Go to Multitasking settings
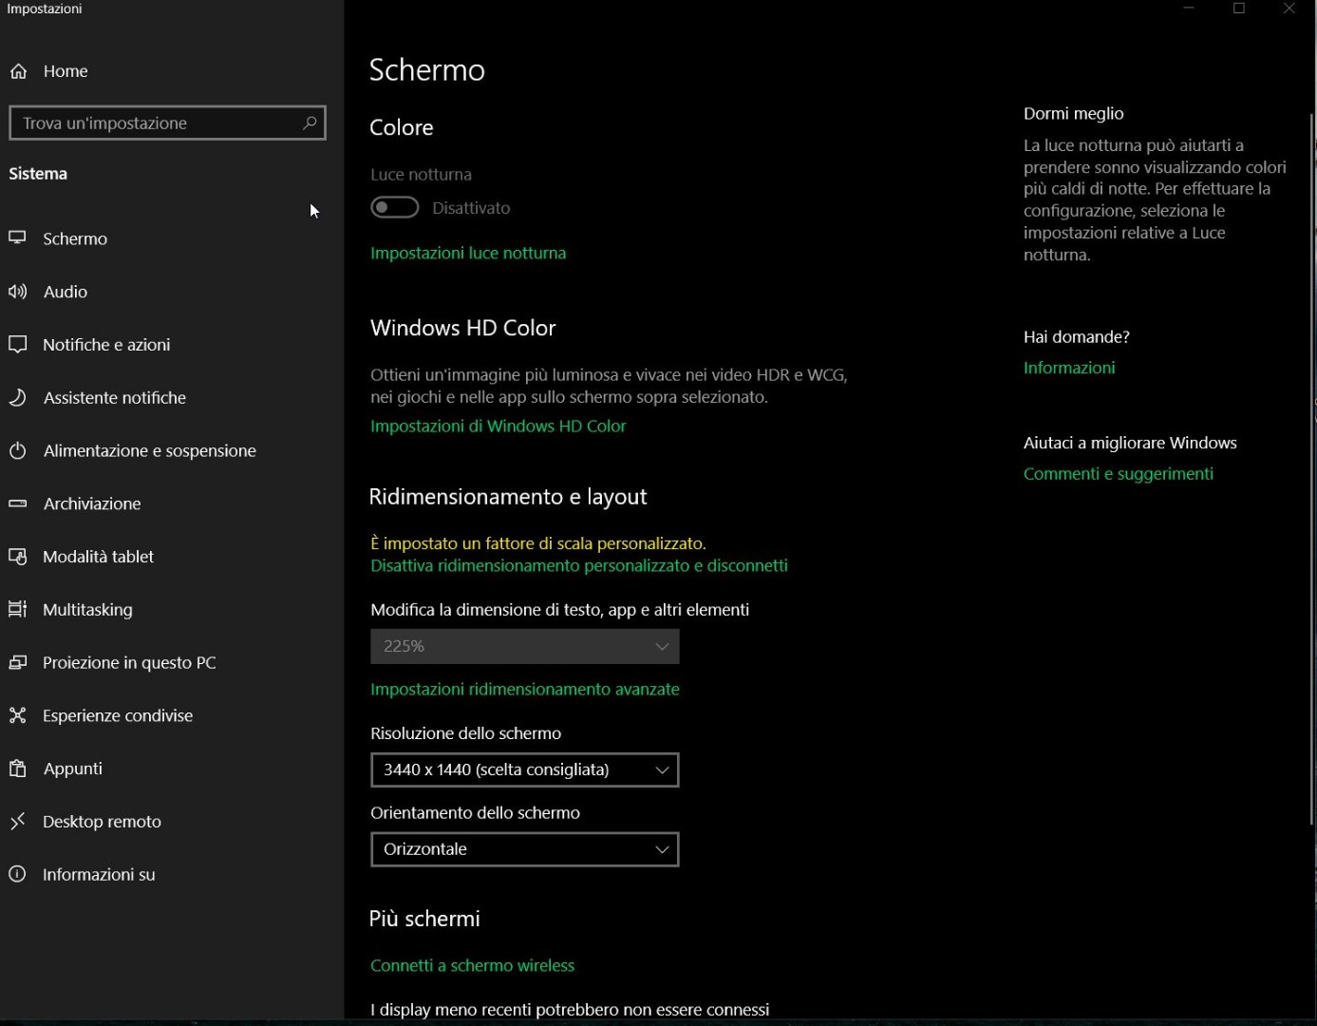The image size is (1317, 1026). [x=87, y=610]
